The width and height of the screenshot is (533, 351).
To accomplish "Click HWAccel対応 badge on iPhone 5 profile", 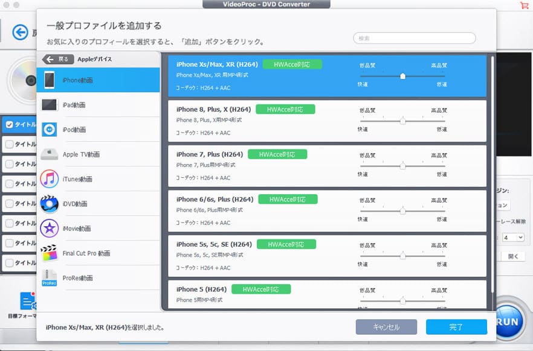I will click(261, 289).
